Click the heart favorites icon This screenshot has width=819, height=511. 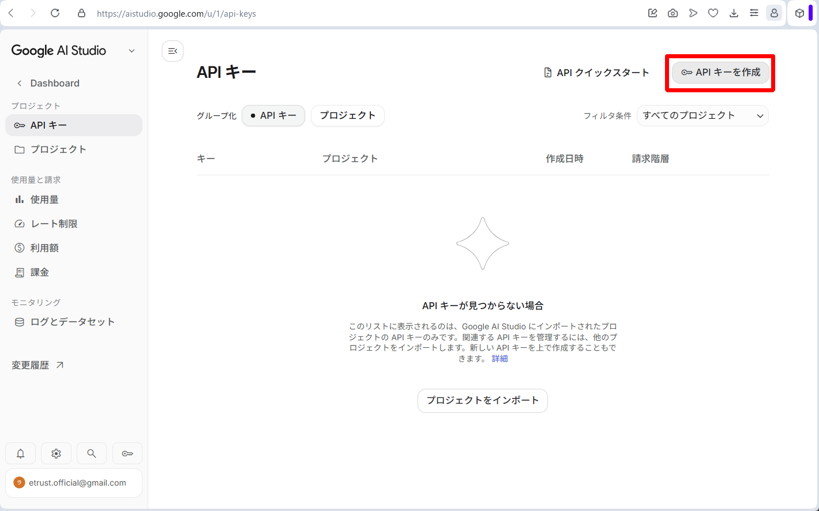(x=713, y=13)
